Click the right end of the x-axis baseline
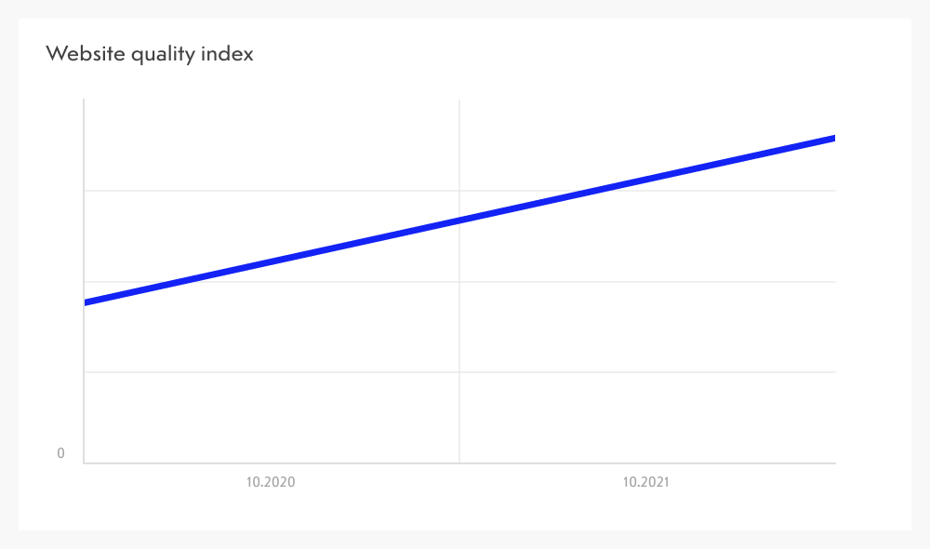Image resolution: width=930 pixels, height=549 pixels. click(x=834, y=462)
